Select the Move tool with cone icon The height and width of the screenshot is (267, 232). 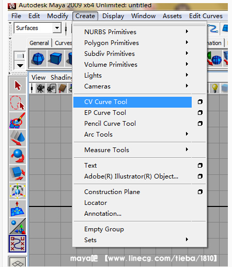click(18, 138)
